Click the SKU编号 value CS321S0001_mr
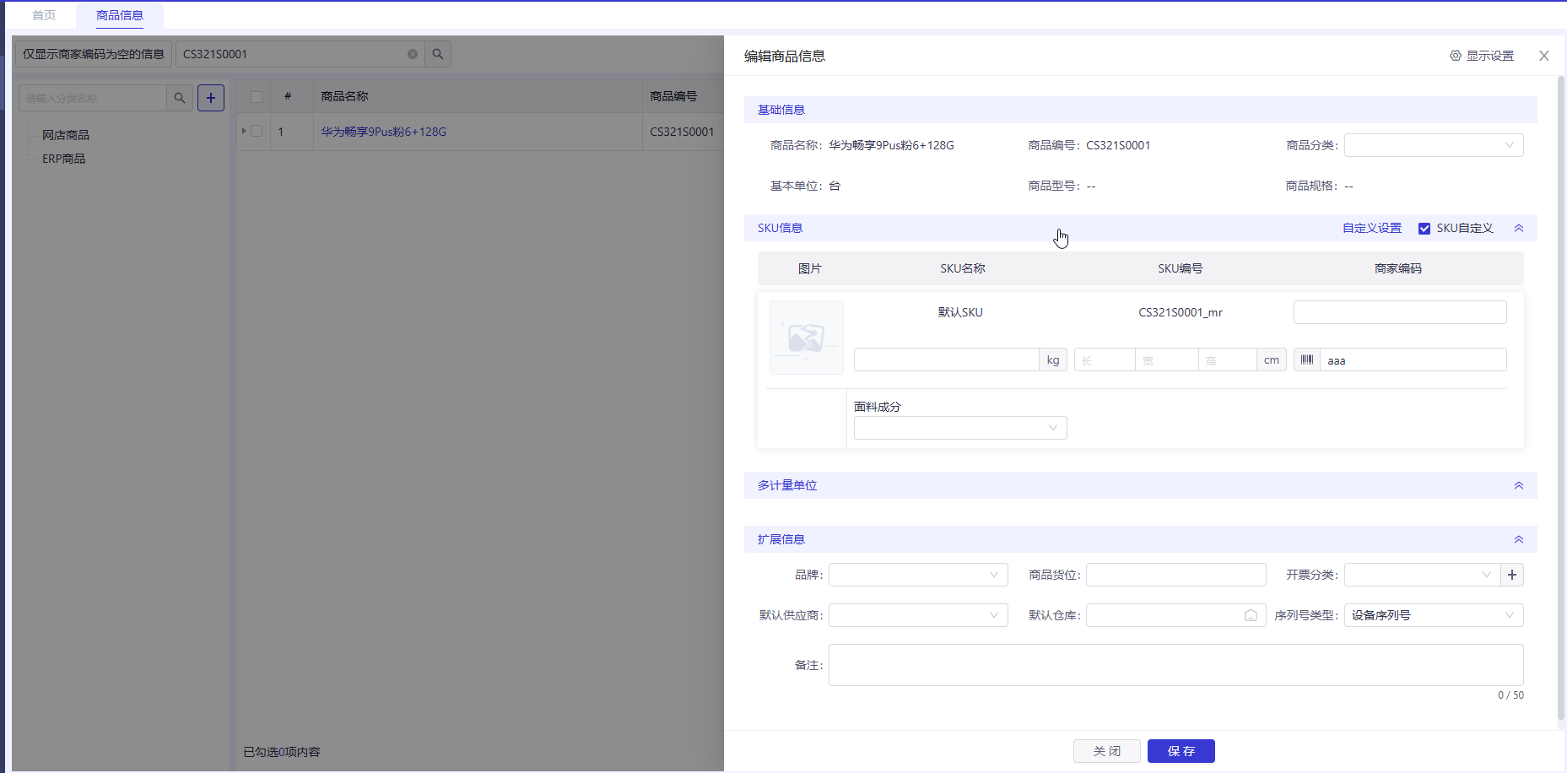 [x=1181, y=312]
